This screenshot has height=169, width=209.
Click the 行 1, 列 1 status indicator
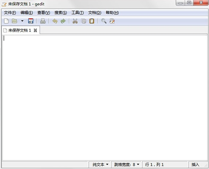[154, 165]
